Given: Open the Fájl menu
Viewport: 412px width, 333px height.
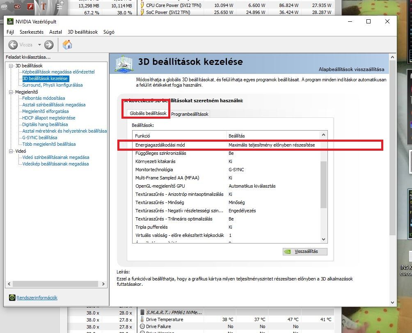Looking at the screenshot, I should click(10, 32).
